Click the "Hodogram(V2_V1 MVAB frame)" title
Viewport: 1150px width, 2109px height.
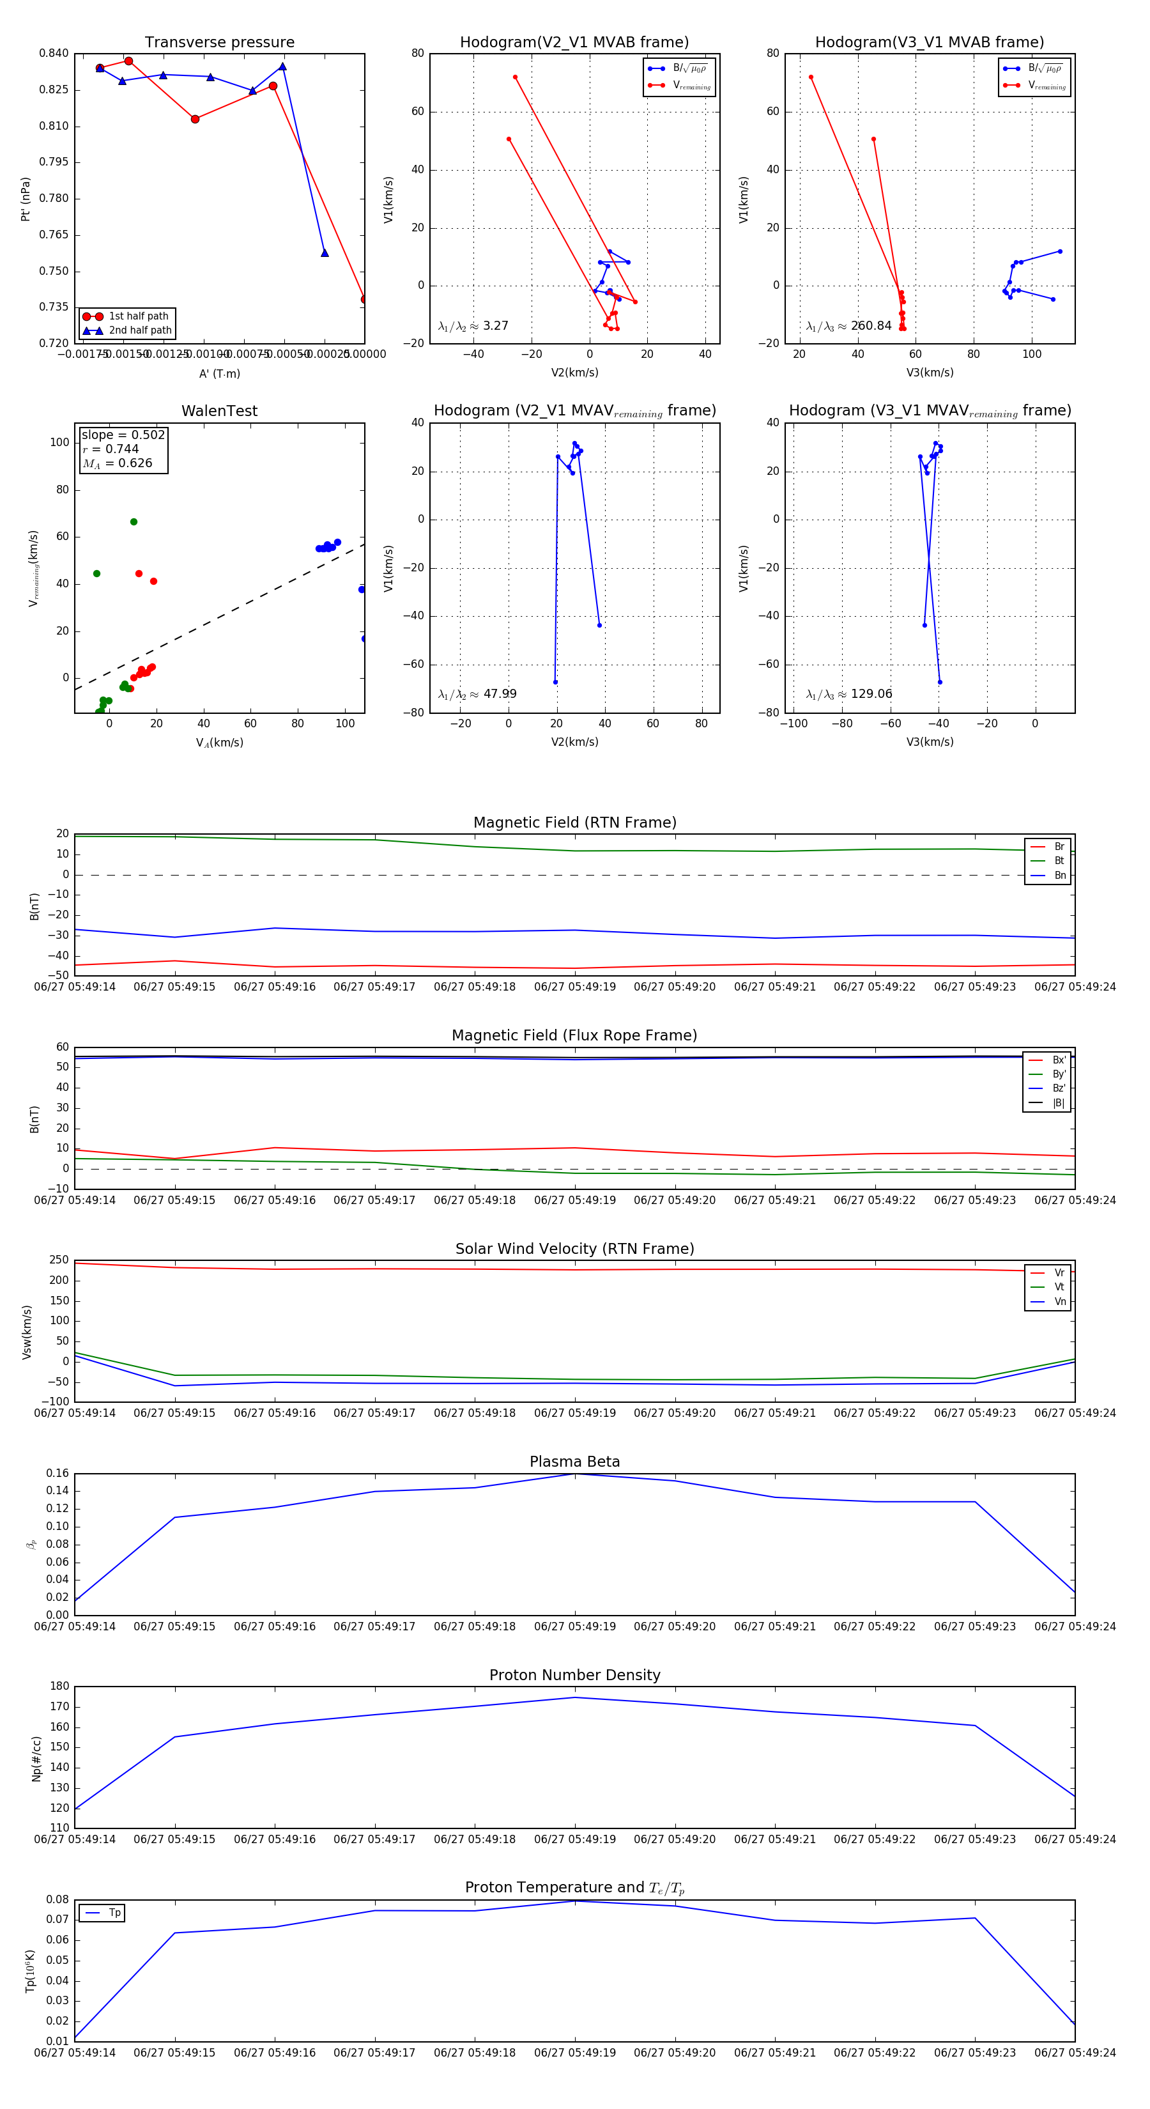coord(574,43)
